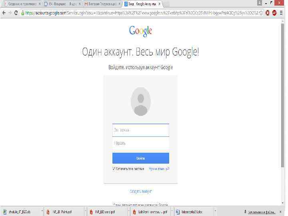Screen dimensions: 288x216
Task: Click the green padlock icon in address bar
Action: point(23,13)
